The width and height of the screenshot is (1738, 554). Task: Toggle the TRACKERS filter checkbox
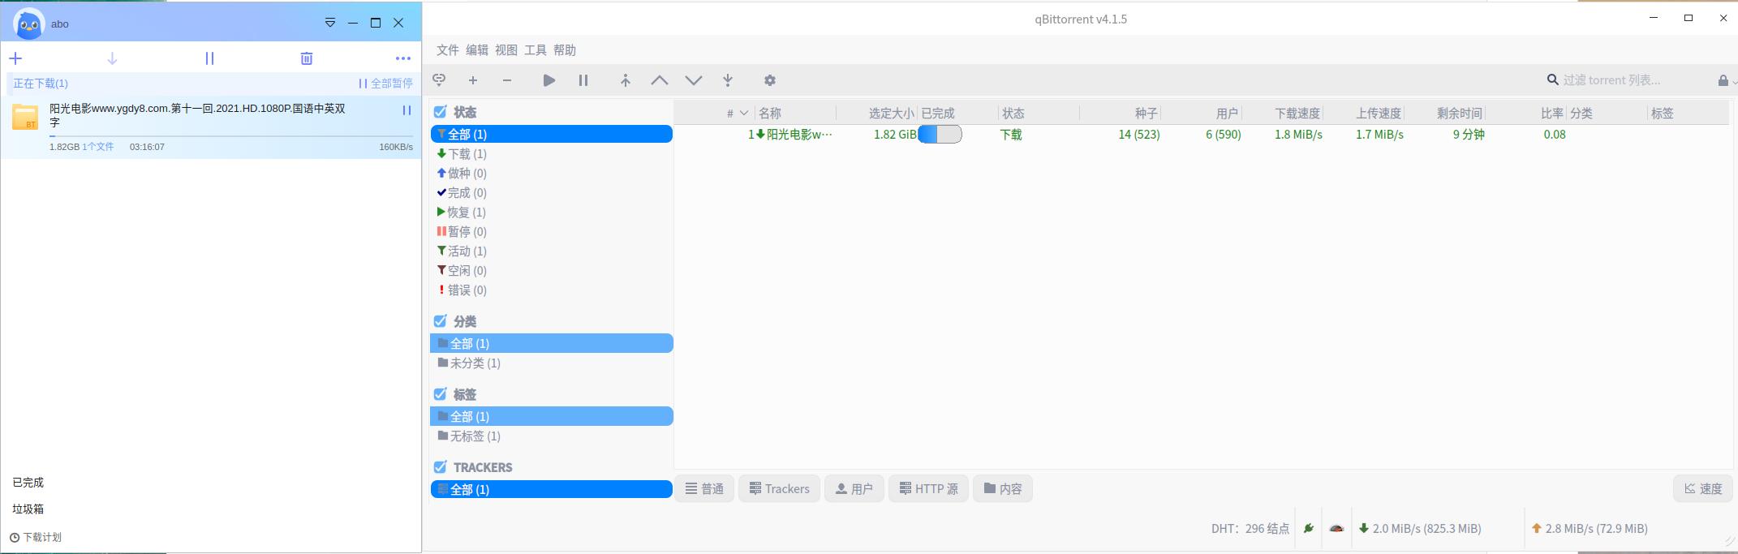tap(440, 467)
